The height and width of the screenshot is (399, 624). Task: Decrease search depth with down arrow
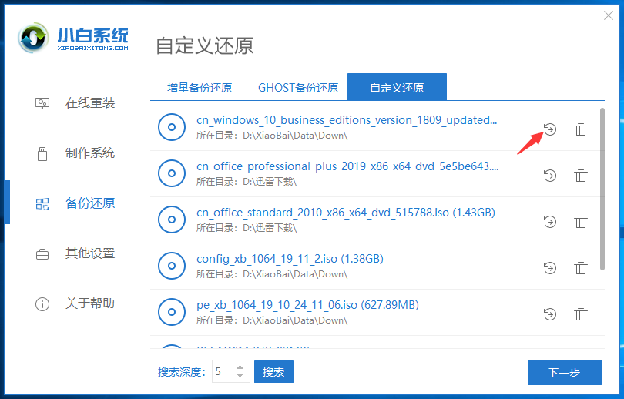tap(240, 377)
